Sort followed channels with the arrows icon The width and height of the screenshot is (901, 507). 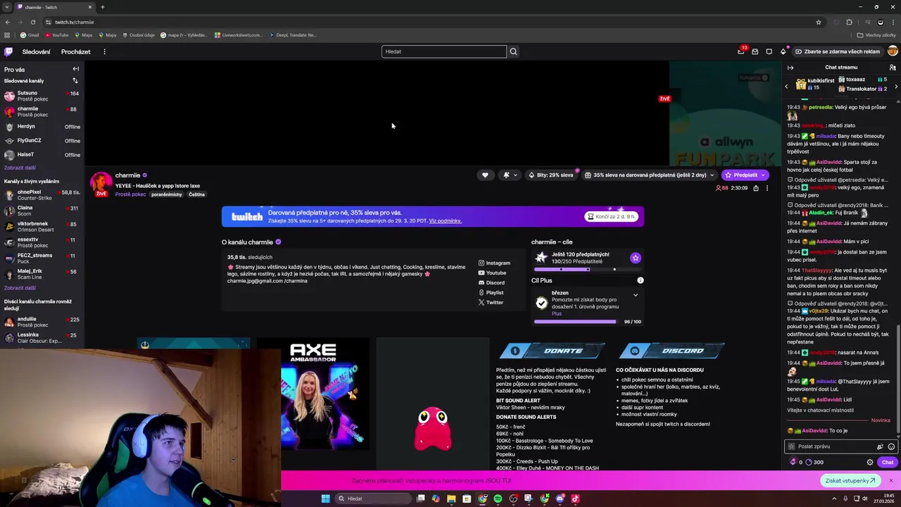[x=75, y=81]
